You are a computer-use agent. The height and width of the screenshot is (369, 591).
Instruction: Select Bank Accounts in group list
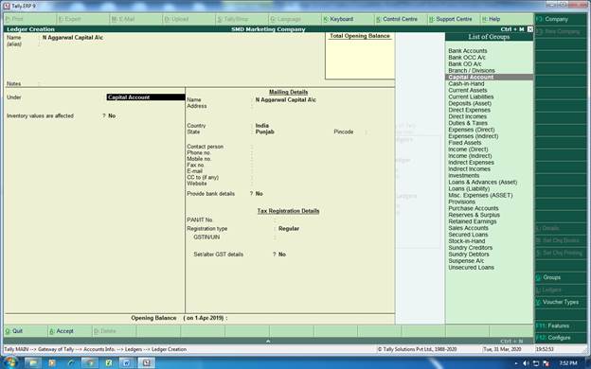[x=467, y=51]
